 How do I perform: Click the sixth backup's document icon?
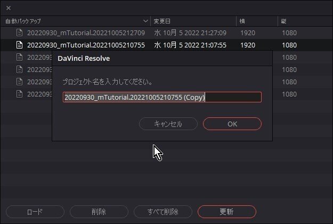(x=19, y=94)
